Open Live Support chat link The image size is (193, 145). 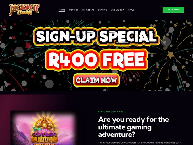click(x=118, y=10)
